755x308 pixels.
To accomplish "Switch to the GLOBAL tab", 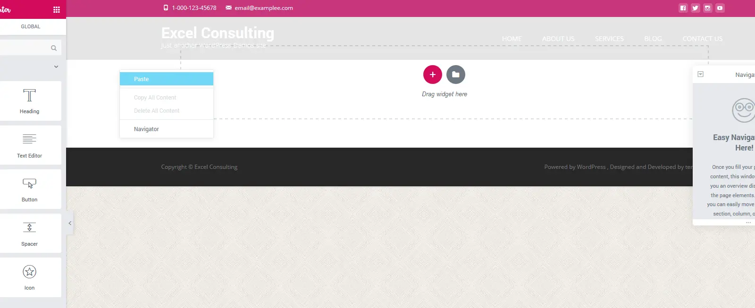I will click(31, 26).
